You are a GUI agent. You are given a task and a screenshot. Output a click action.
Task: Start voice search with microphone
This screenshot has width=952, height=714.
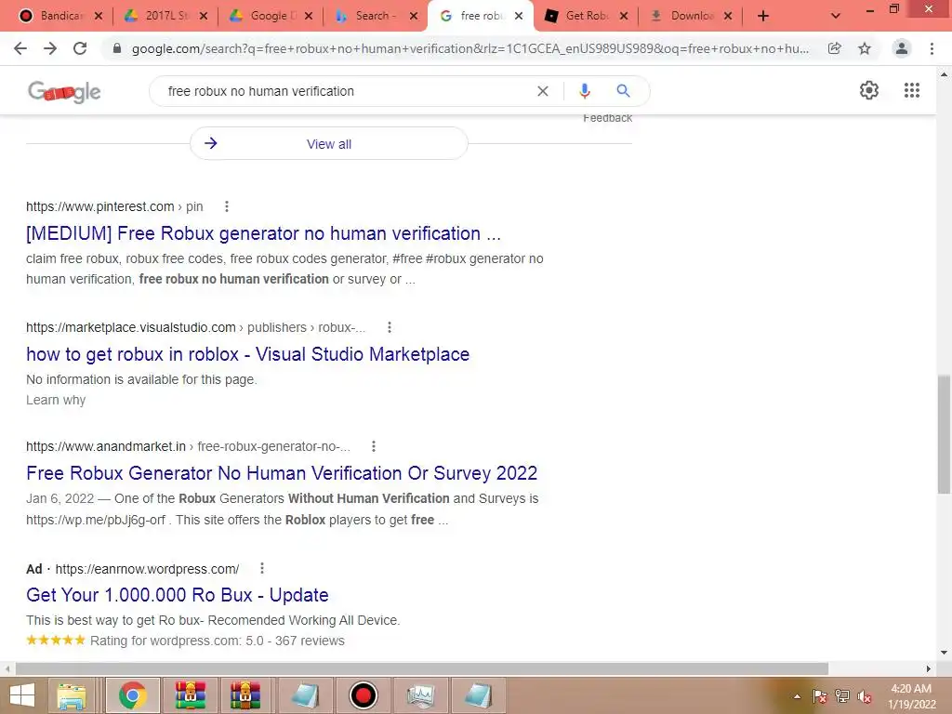click(x=585, y=91)
